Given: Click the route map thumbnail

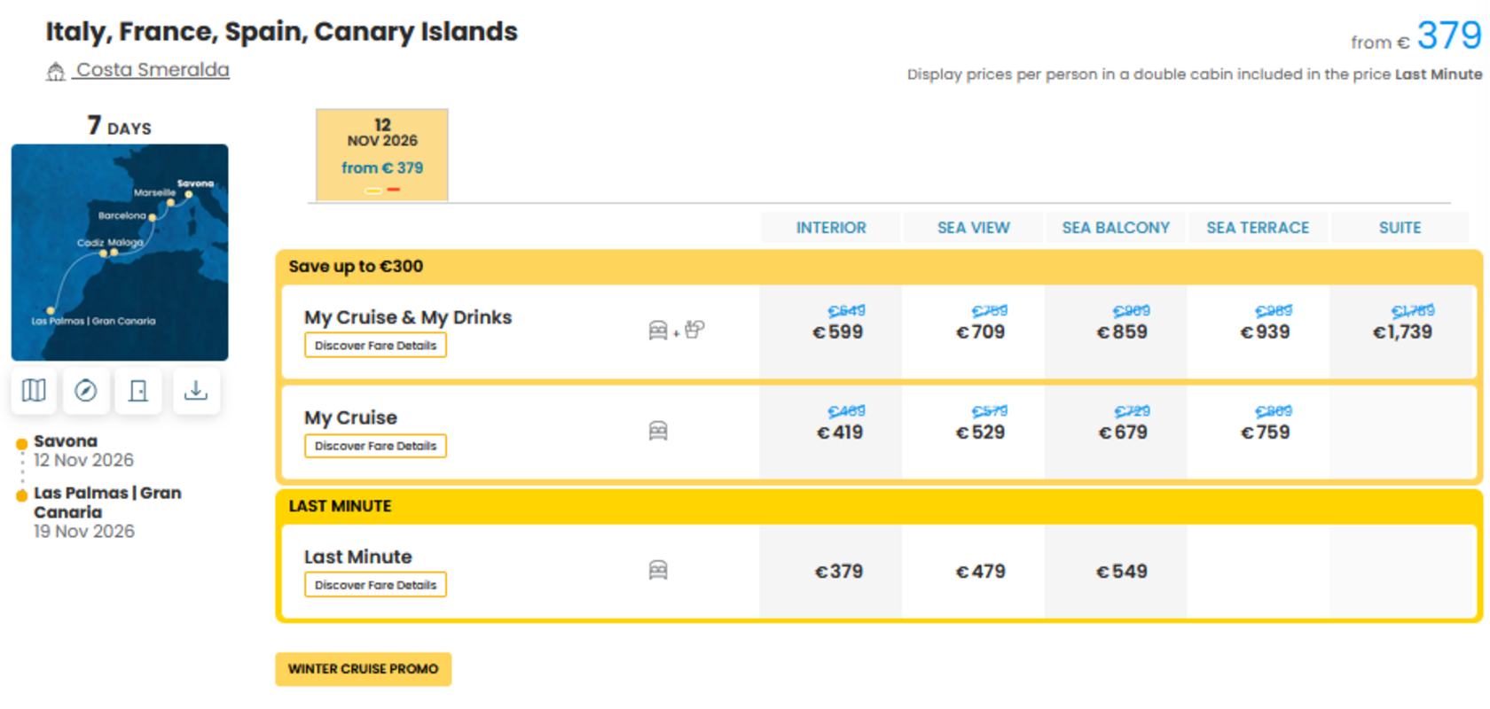Looking at the screenshot, I should click(x=120, y=253).
